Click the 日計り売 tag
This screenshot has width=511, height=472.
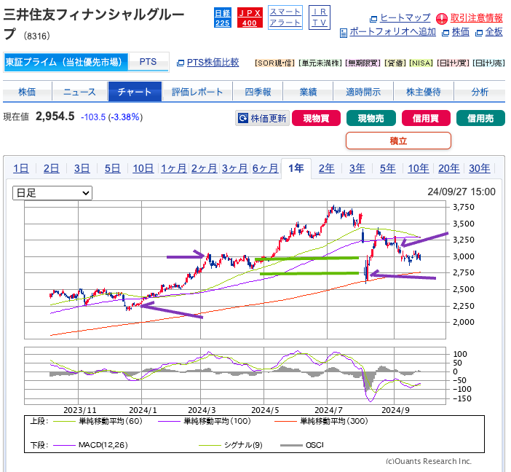point(488,63)
